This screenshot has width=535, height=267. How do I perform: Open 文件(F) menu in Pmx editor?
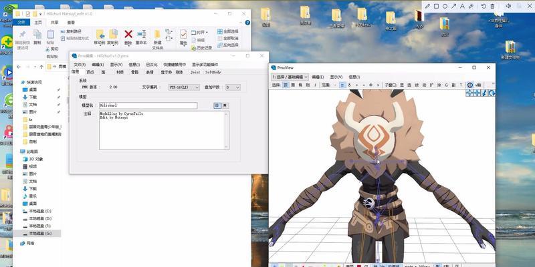point(80,64)
